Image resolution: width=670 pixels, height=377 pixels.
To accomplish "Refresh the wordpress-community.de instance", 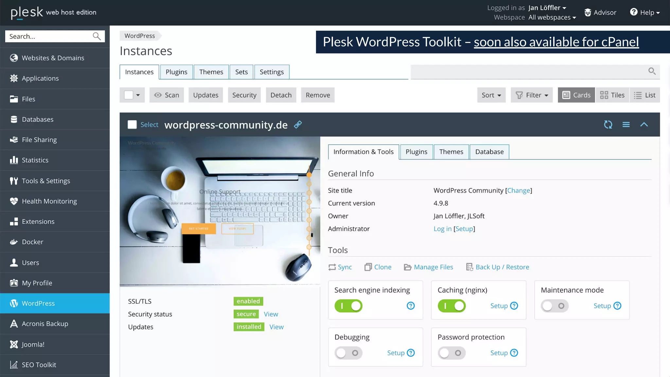I will coord(608,124).
